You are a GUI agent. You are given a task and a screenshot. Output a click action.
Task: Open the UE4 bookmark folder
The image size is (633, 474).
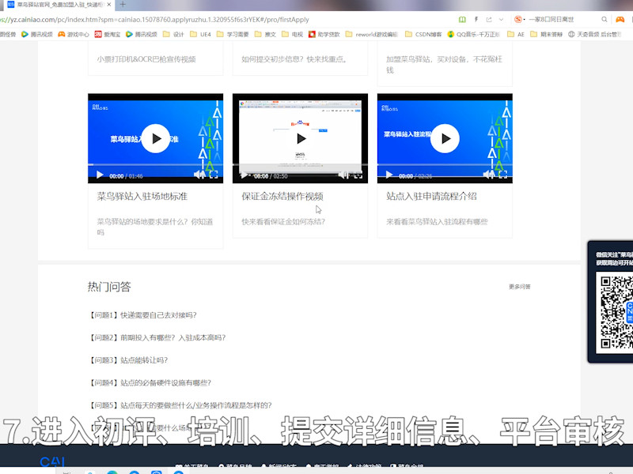pos(200,34)
